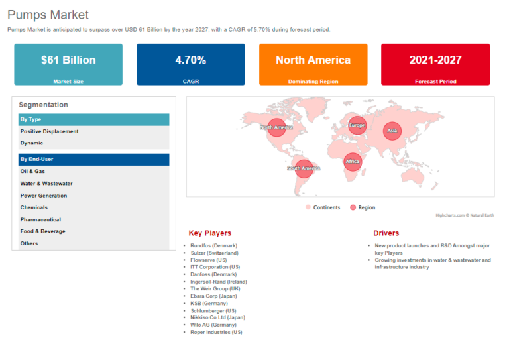
Task: Select the South America map bubble
Action: [304, 168]
